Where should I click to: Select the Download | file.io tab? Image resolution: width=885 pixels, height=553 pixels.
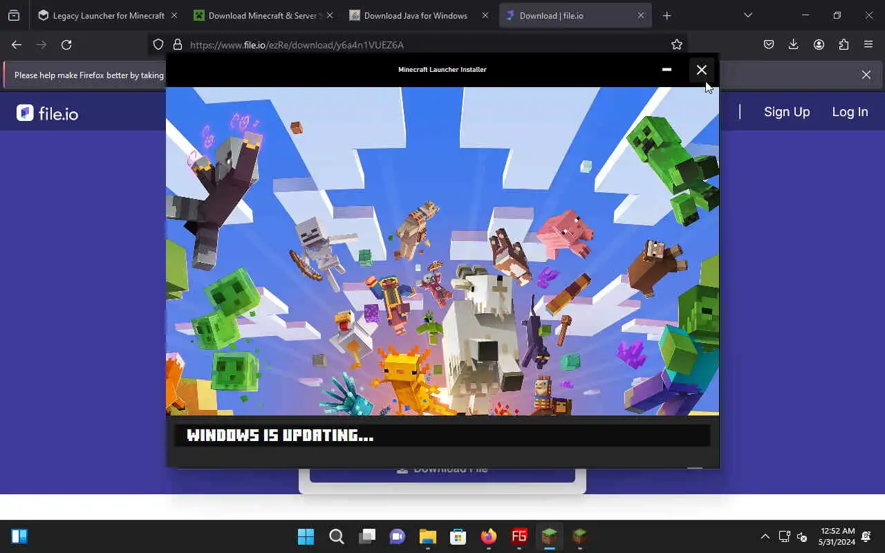click(x=574, y=15)
